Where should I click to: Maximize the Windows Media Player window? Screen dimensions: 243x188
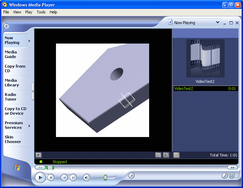[232, 5]
